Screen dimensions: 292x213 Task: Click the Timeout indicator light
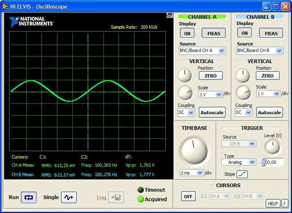click(x=140, y=190)
